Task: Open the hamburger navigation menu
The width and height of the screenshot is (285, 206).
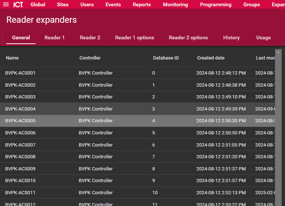Action: [6, 4]
